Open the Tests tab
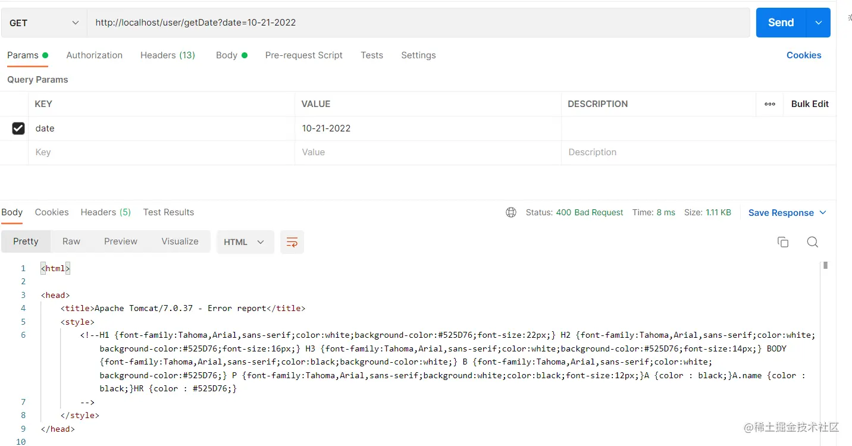852x446 pixels. [x=372, y=55]
